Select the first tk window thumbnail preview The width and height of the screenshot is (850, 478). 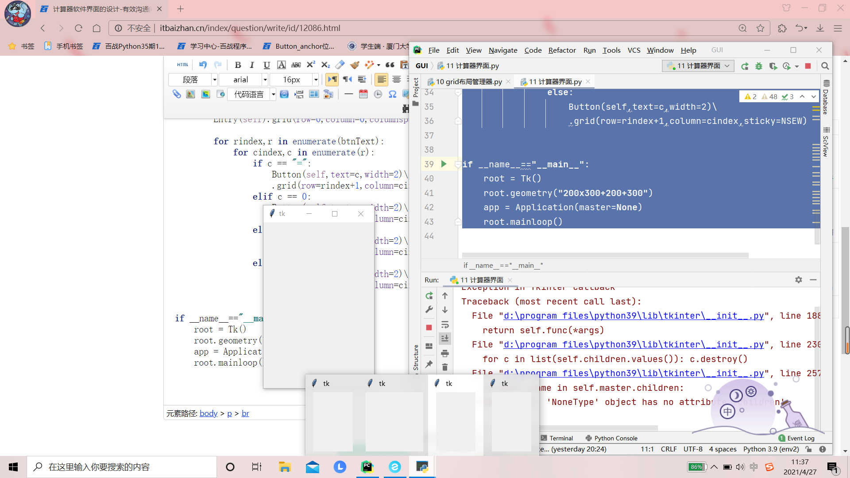(x=333, y=415)
